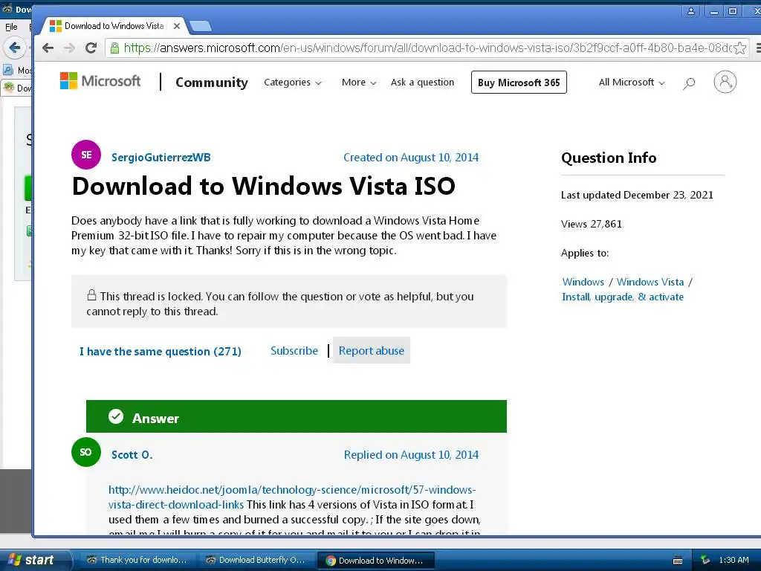Click the white check icon on Answer banner
Image resolution: width=761 pixels, height=571 pixels.
115,416
